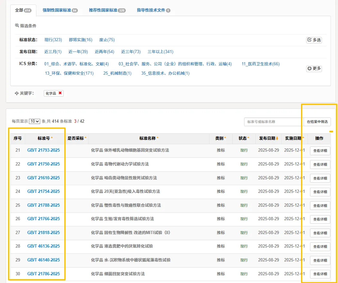
Task: Click title 化学品 毒物代谢动力学试验方法
Action: tap(120, 164)
